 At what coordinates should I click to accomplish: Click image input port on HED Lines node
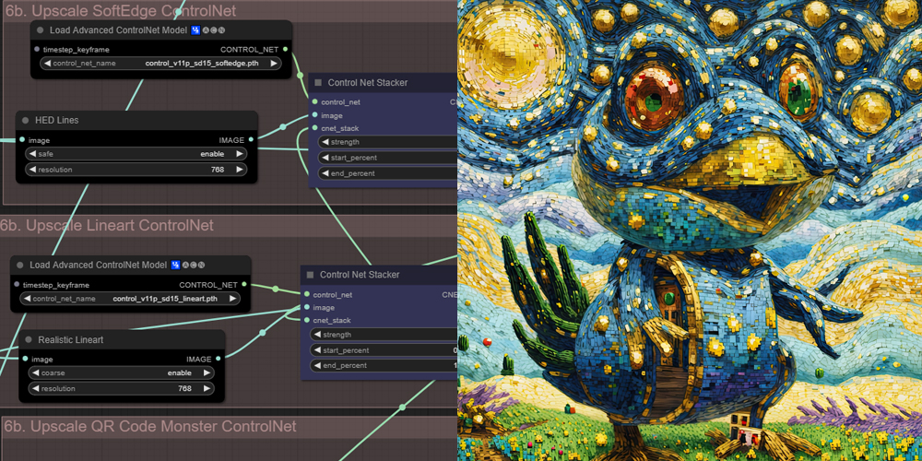click(22, 140)
